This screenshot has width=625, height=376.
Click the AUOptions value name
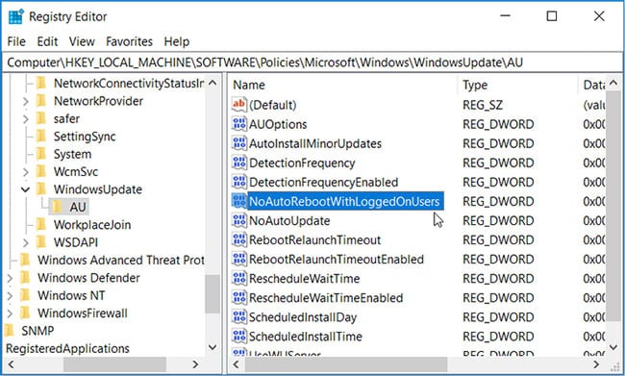tap(278, 124)
